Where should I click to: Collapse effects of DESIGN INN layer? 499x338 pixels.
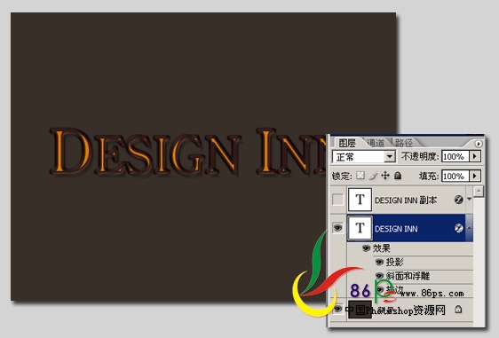pyautogui.click(x=470, y=228)
